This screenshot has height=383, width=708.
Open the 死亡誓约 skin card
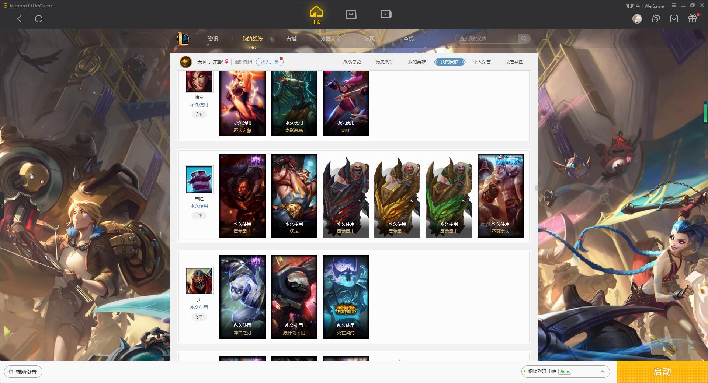pos(346,297)
